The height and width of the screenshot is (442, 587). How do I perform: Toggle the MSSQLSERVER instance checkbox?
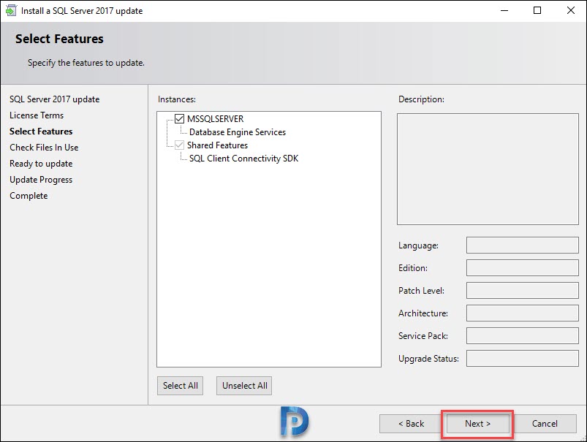(180, 119)
